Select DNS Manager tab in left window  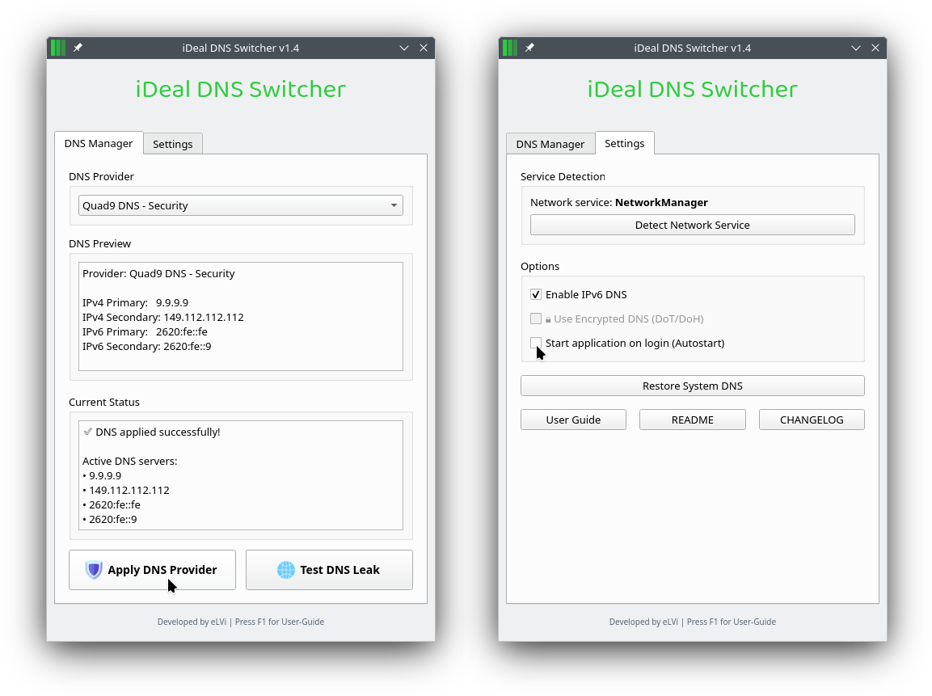(99, 143)
